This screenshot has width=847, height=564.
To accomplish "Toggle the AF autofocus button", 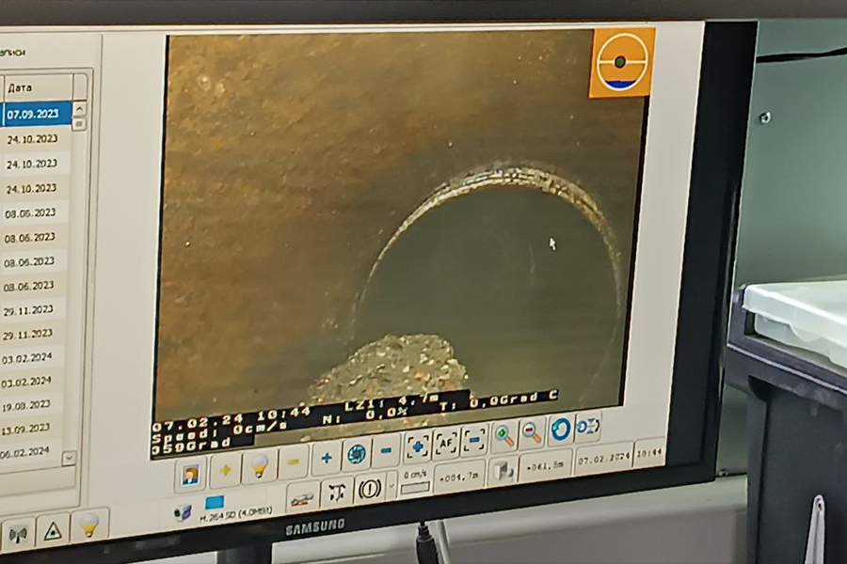I will [x=446, y=442].
